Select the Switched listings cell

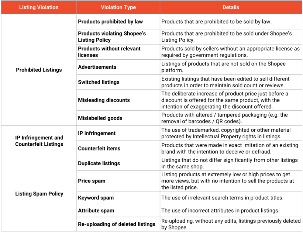(99, 82)
